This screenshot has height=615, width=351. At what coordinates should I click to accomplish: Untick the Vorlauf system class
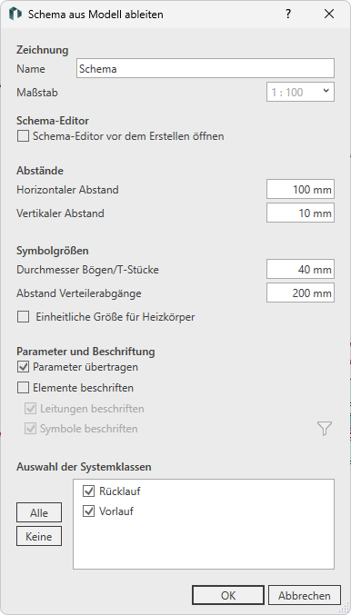[89, 511]
